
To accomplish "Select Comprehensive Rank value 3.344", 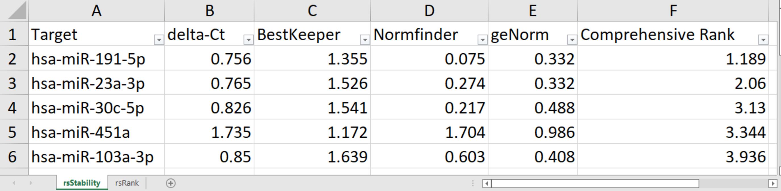I will [673, 132].
